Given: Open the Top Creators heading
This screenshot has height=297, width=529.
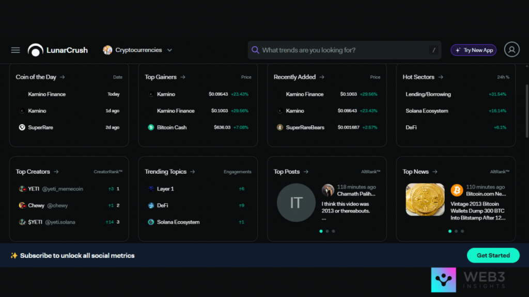Looking at the screenshot, I should (33, 172).
